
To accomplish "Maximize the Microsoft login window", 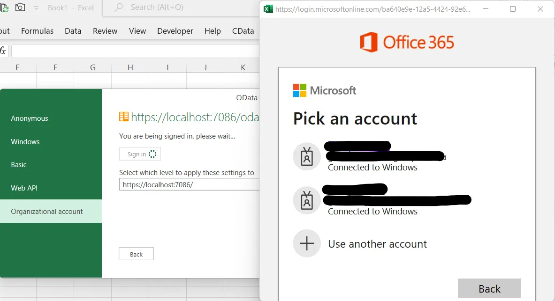I will [x=512, y=9].
